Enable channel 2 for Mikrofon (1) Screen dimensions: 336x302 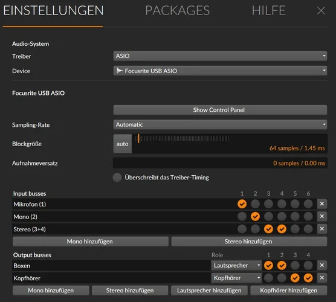[255, 204]
